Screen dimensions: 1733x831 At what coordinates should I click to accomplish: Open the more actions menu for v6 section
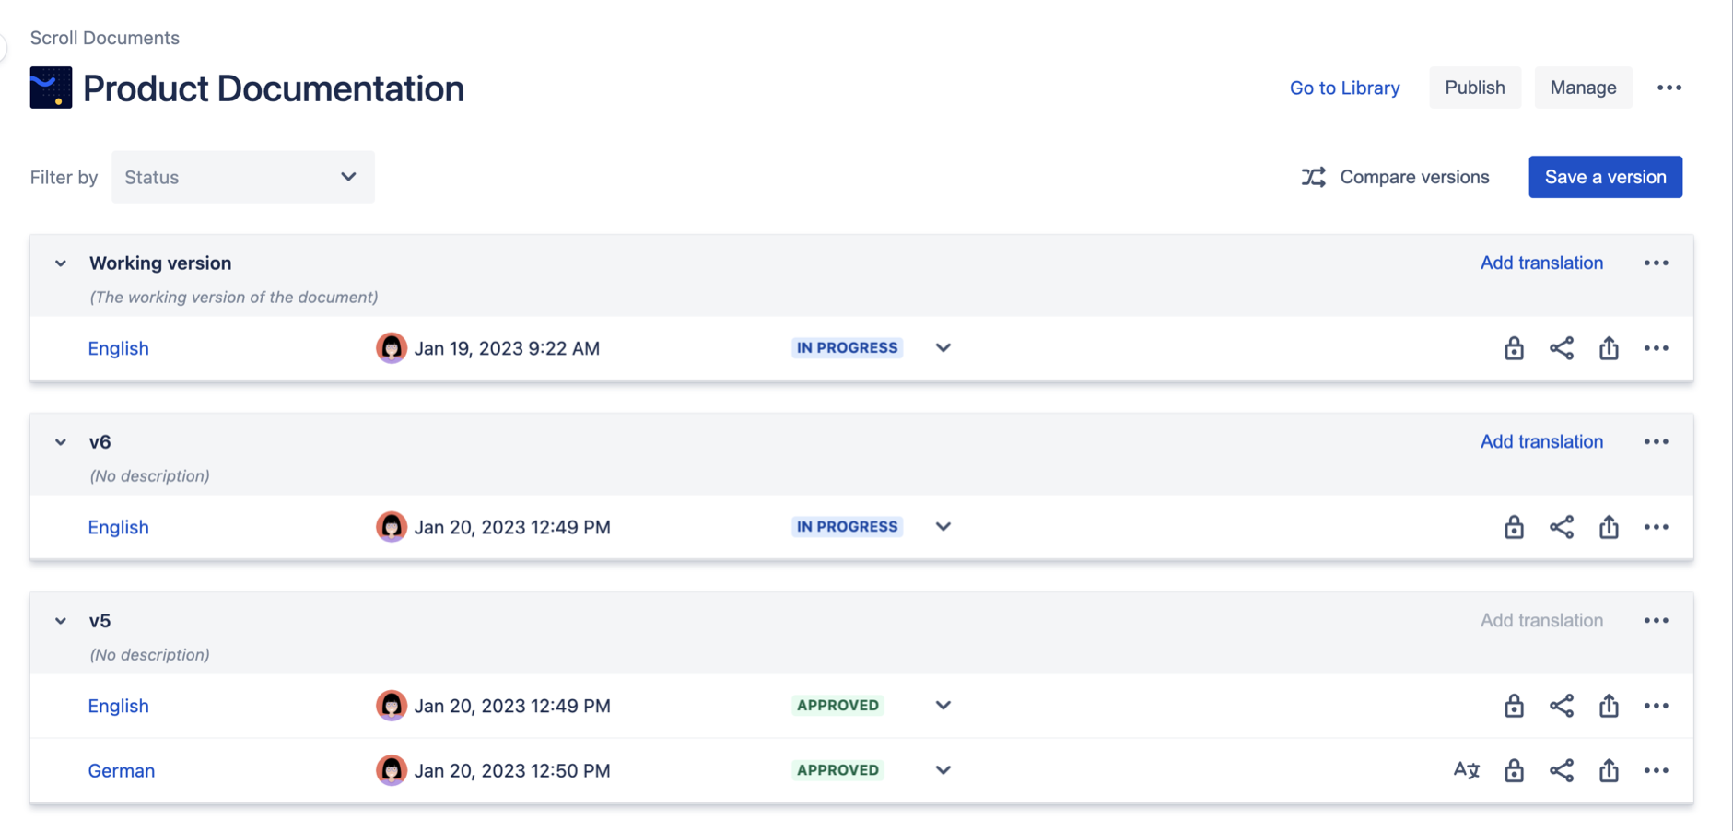(1655, 441)
